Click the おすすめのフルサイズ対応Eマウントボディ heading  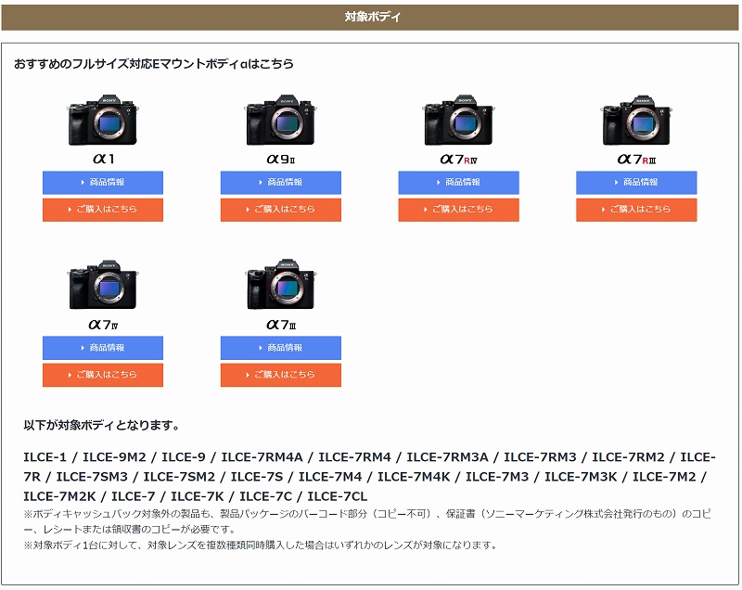click(154, 64)
